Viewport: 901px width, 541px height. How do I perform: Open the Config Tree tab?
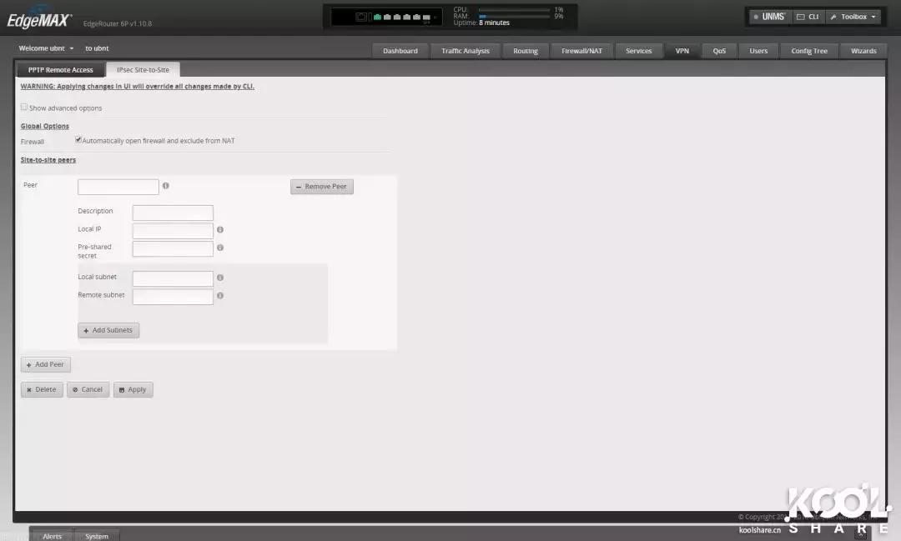809,51
